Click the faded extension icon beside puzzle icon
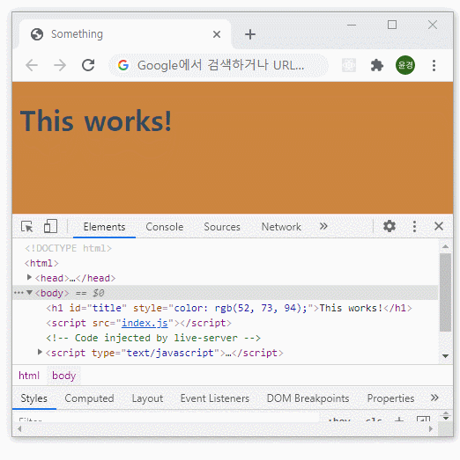The image size is (460, 460). (349, 65)
